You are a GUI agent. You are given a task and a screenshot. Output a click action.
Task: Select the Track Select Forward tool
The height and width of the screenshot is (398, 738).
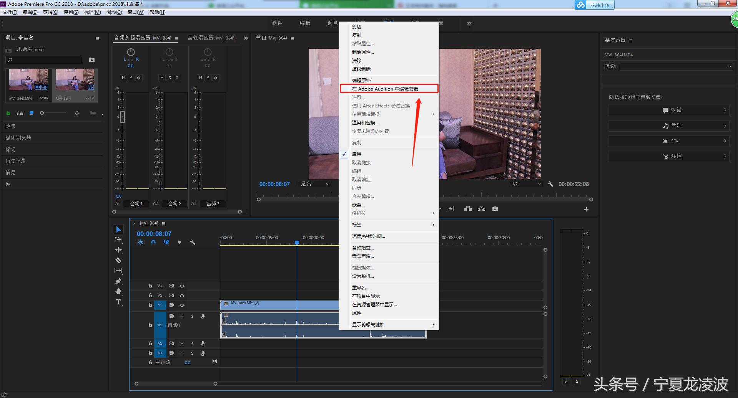pos(118,239)
